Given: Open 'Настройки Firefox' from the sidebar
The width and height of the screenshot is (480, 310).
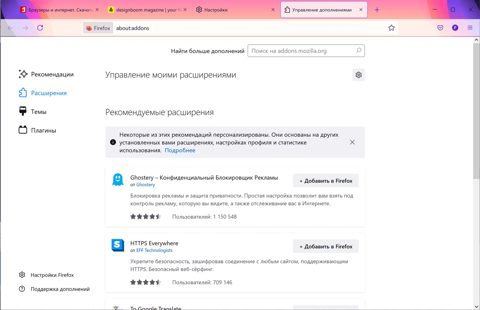Looking at the screenshot, I should click(46, 275).
